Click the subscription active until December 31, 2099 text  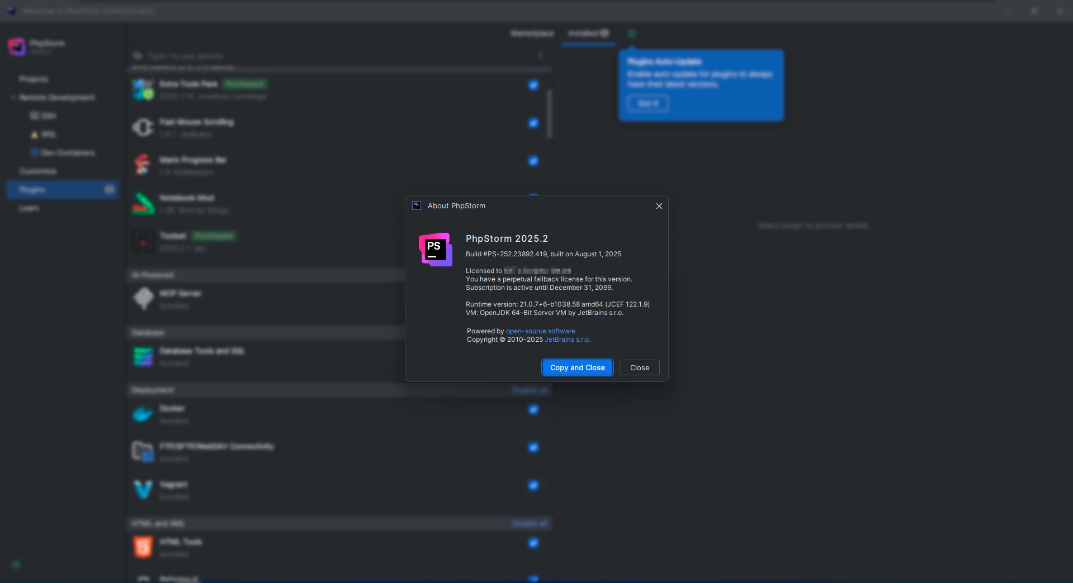pyautogui.click(x=540, y=288)
